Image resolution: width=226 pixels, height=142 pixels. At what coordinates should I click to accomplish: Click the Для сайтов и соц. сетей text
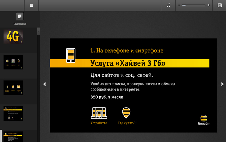(122, 75)
